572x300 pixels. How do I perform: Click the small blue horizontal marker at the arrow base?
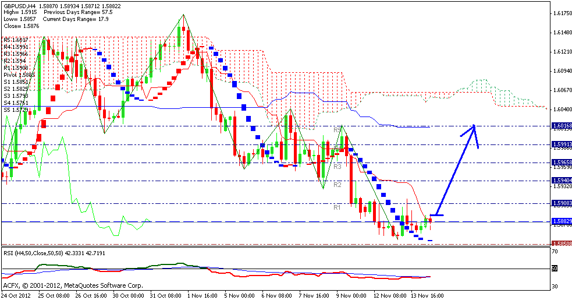click(x=436, y=216)
